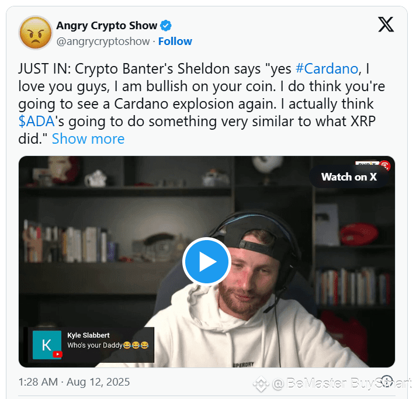Click the teal K avatar in video overlay
This screenshot has width=416, height=399.
pyautogui.click(x=47, y=345)
